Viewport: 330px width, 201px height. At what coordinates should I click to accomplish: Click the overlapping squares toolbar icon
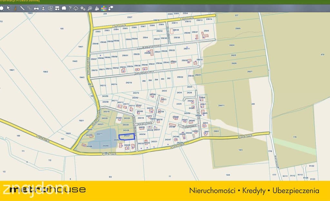click(x=50, y=8)
